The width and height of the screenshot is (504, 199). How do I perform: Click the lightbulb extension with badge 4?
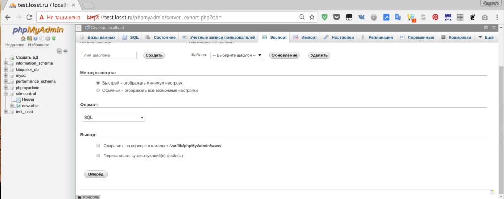click(x=411, y=18)
